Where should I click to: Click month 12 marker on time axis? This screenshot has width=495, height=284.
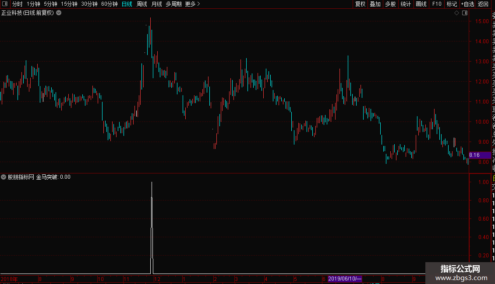157,279
